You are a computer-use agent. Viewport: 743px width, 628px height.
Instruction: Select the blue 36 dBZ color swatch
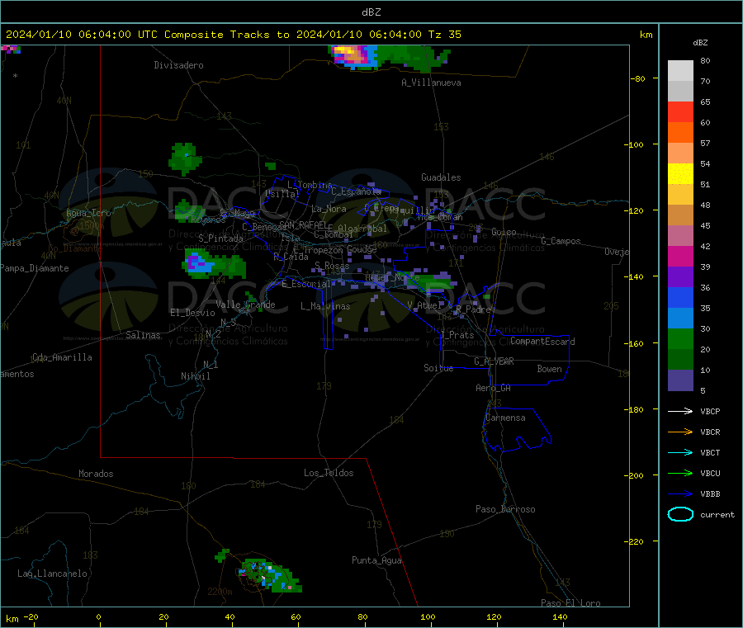click(x=680, y=297)
